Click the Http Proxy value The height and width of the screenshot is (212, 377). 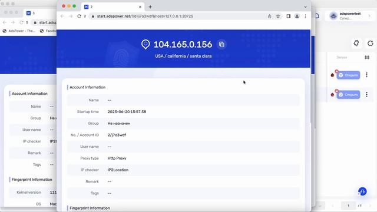click(117, 158)
